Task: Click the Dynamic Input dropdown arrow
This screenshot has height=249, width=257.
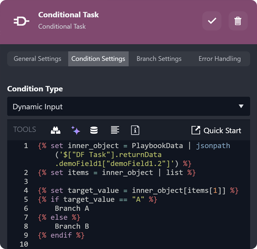Action: [241, 107]
